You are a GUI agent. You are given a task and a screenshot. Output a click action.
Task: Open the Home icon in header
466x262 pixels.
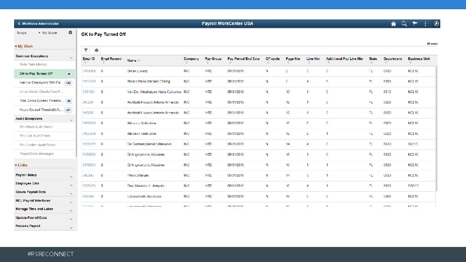(394, 24)
